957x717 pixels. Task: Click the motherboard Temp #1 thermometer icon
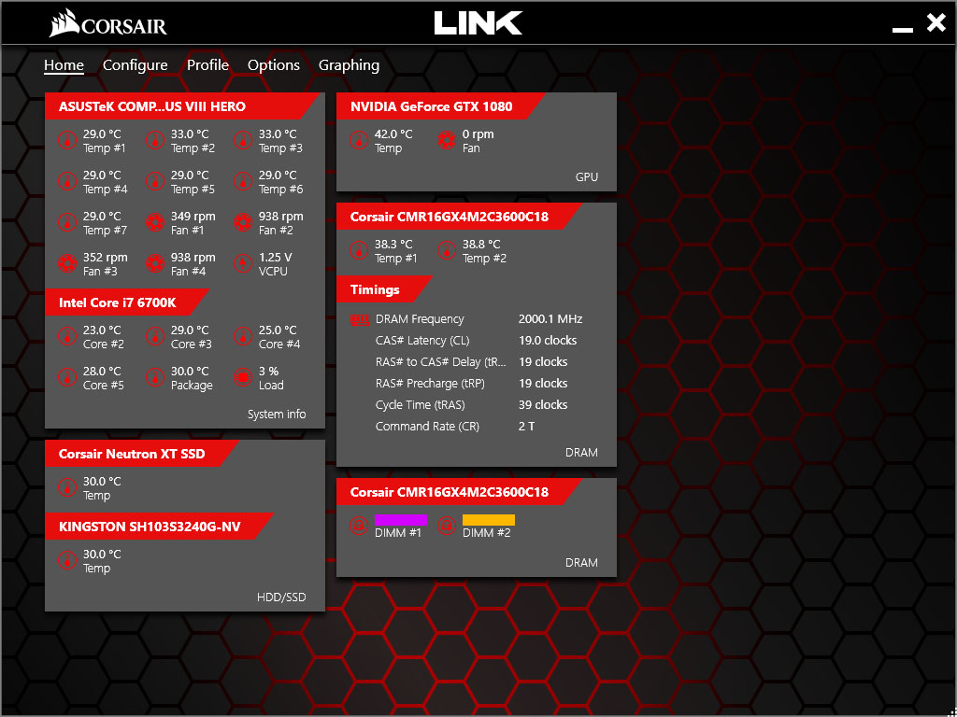click(x=67, y=141)
